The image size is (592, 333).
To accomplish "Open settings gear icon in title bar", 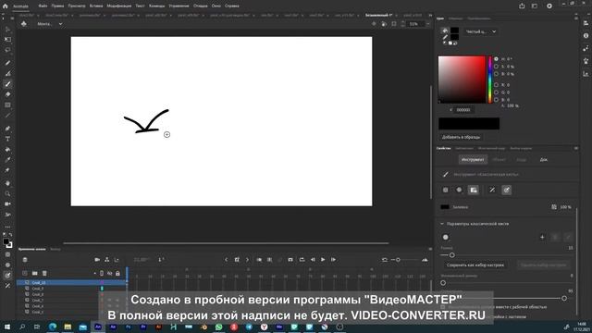I will [x=549, y=6].
